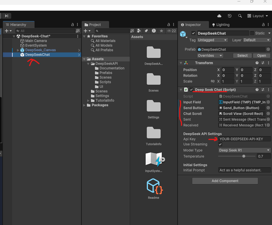Viewport: 272px width, 225px height.
Task: Click the prefab Select button
Action: click(x=242, y=56)
